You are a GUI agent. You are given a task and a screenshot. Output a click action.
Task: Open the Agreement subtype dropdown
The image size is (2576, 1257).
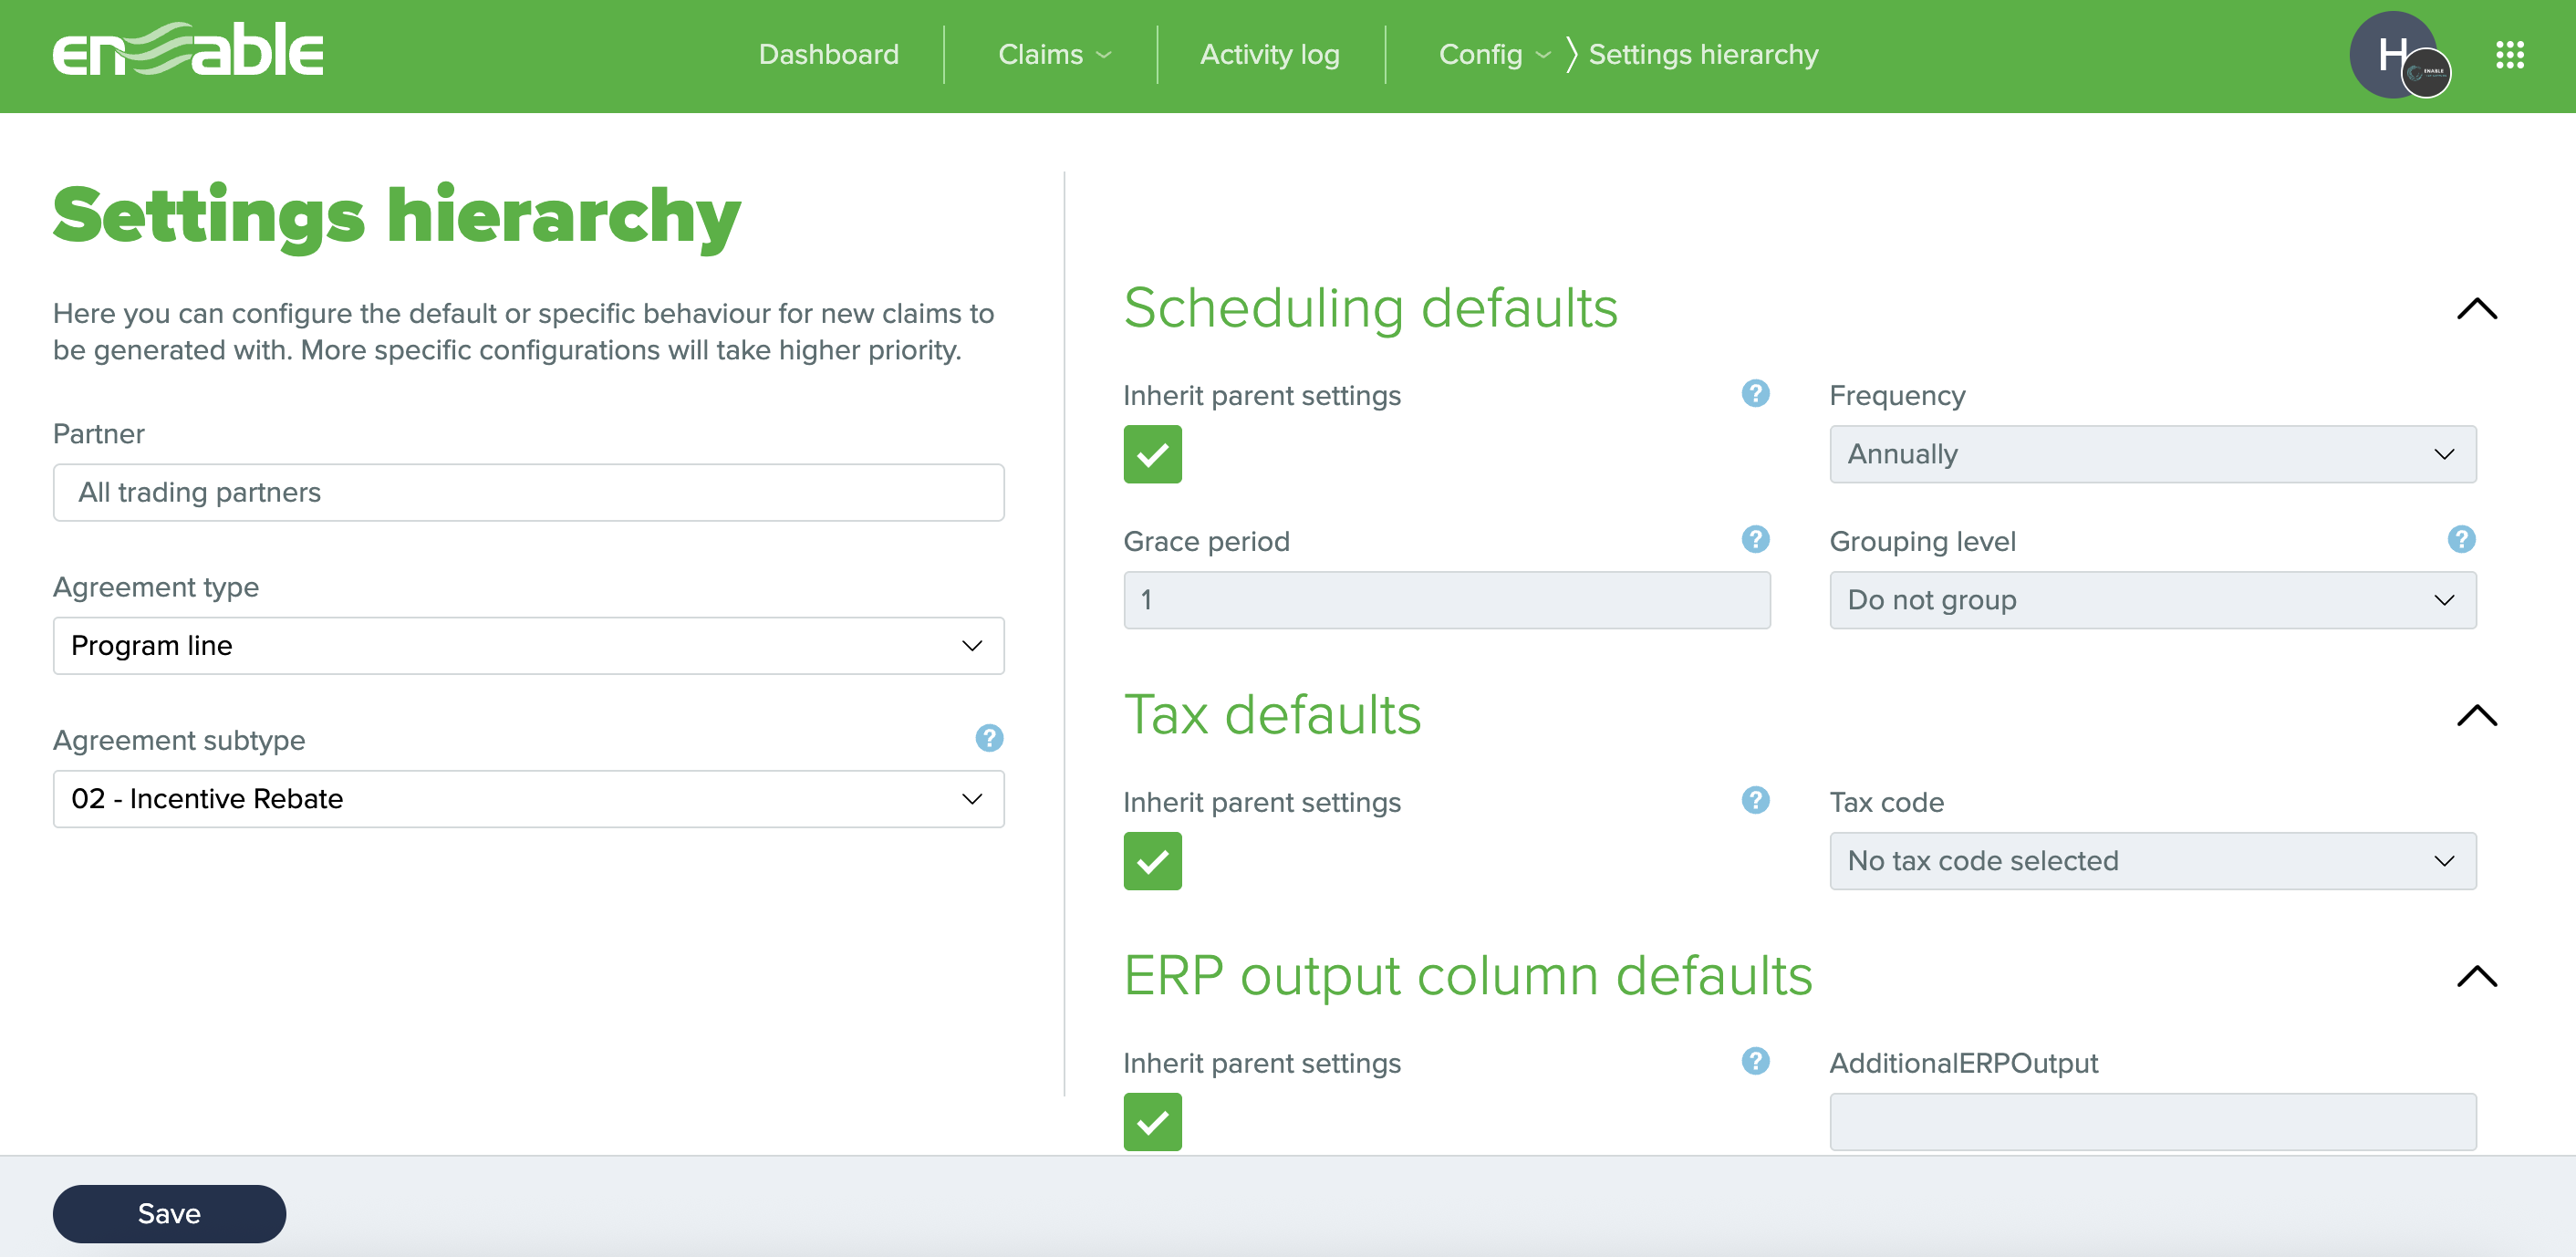coord(528,799)
